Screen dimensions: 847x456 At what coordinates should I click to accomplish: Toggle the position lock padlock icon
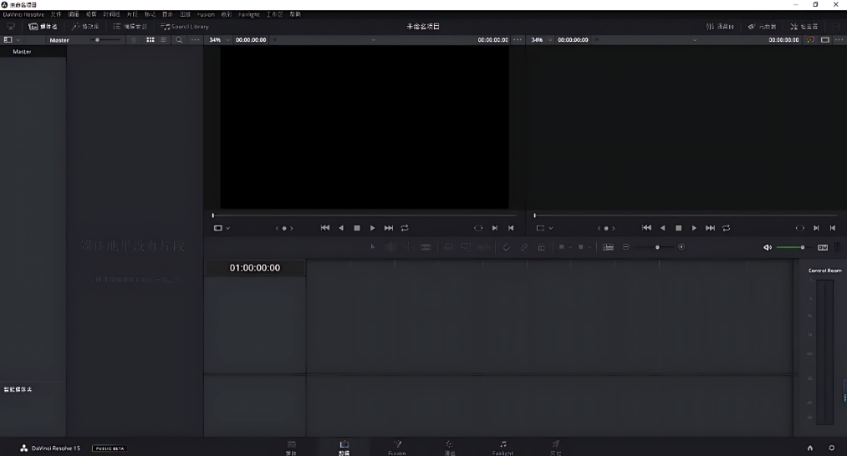(x=541, y=247)
